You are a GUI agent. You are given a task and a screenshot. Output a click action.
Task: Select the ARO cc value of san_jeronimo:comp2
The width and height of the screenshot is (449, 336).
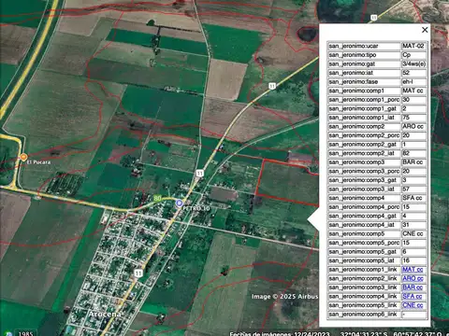pos(413,127)
